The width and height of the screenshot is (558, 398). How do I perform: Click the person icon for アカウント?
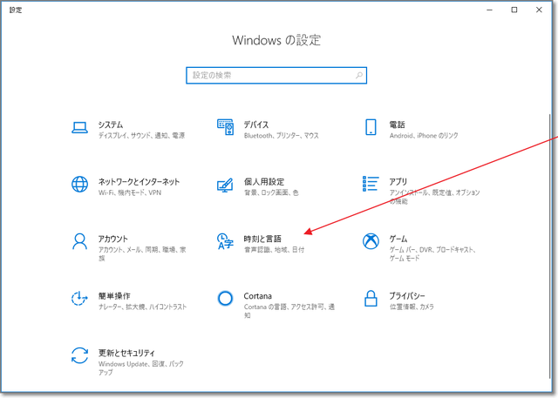(x=80, y=241)
